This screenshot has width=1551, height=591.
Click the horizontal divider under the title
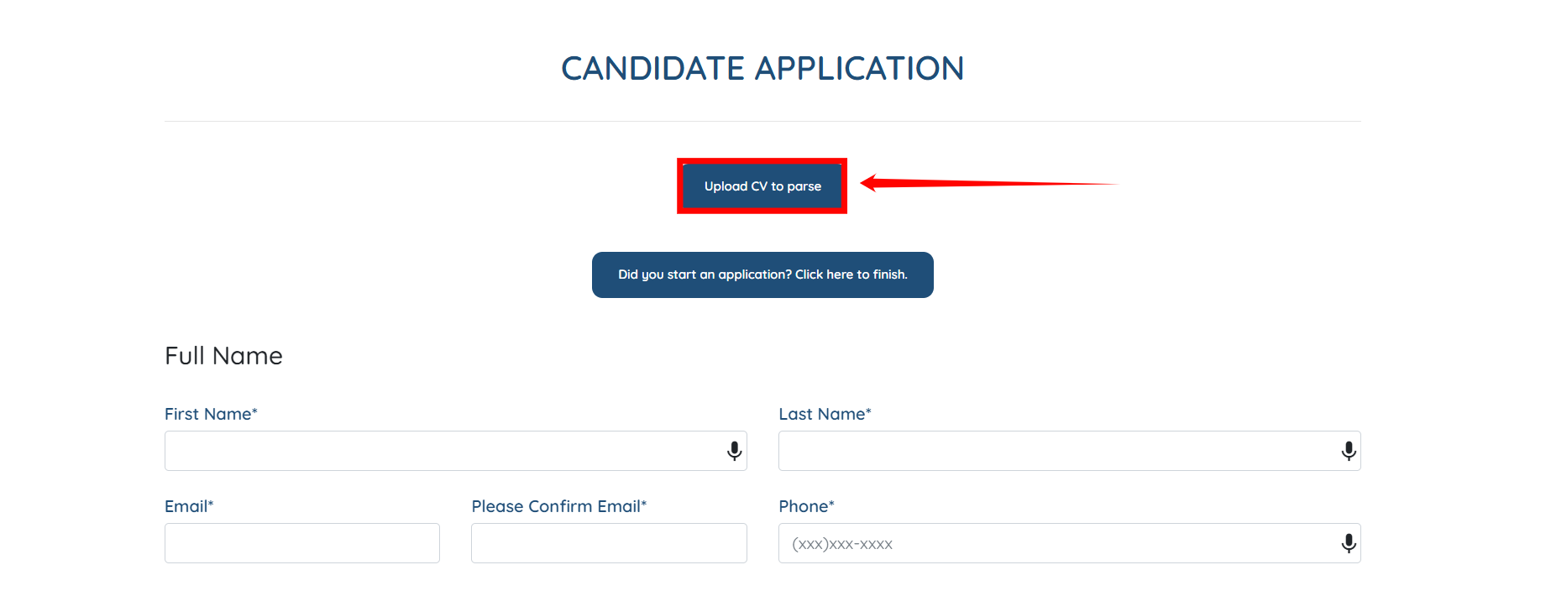pyautogui.click(x=762, y=121)
